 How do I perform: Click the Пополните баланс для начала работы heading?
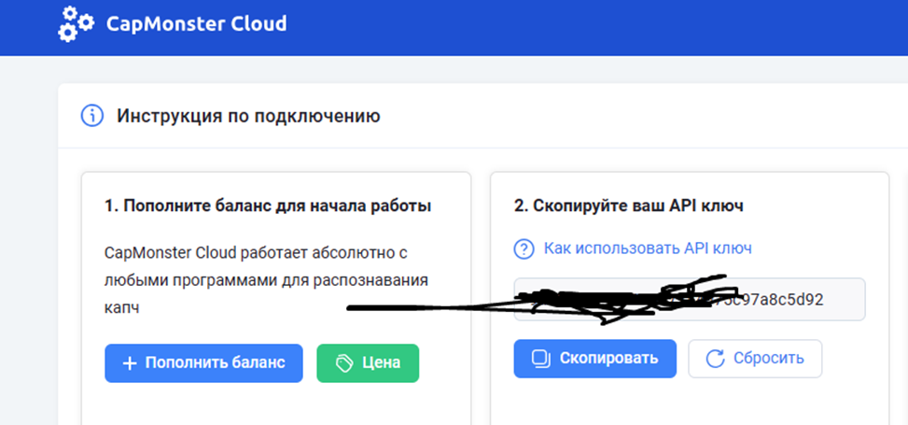tap(268, 205)
